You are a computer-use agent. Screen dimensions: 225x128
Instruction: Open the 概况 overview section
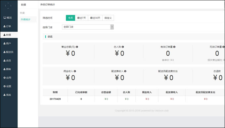[9, 18]
